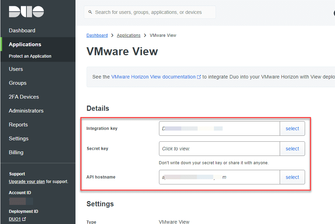Select the API hostname value
335x224 pixels.
(292, 177)
